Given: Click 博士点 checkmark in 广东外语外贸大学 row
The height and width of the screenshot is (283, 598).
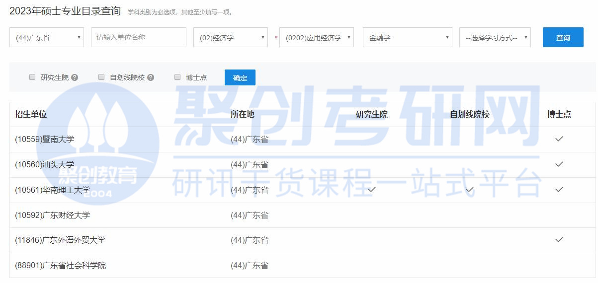Looking at the screenshot, I should (559, 240).
